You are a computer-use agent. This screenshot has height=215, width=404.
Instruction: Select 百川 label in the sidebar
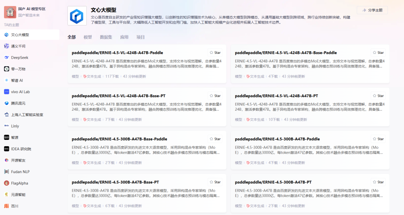tap(15, 206)
